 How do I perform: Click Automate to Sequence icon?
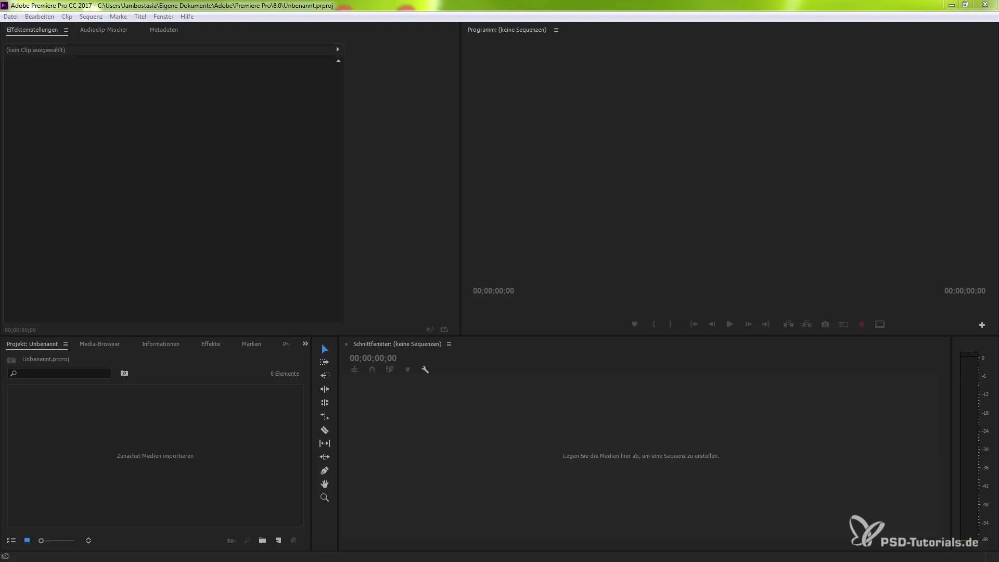pyautogui.click(x=232, y=541)
